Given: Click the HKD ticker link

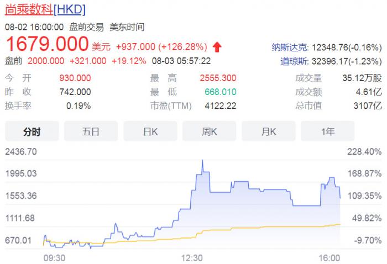Looking at the screenshot, I should 70,10.
